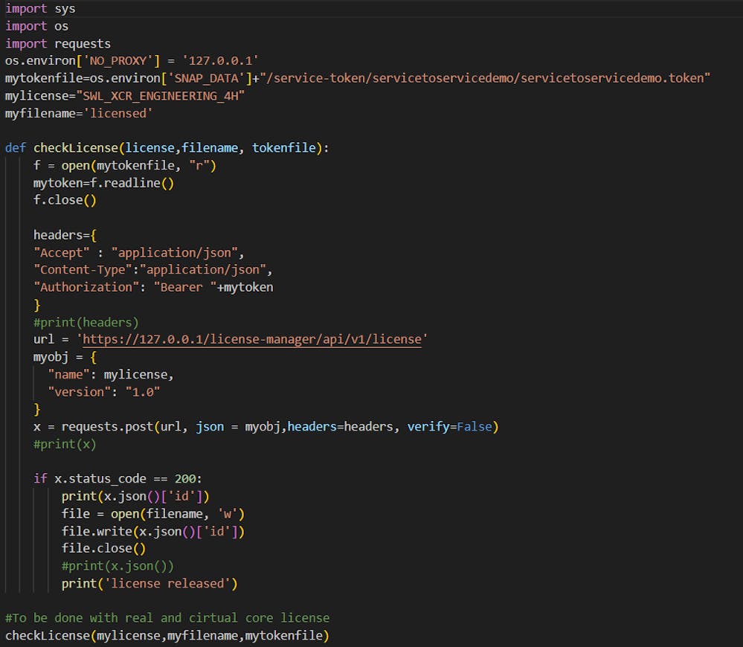Click the myfilename='licensed' line
Image resolution: width=743 pixels, height=647 pixels.
click(x=79, y=114)
